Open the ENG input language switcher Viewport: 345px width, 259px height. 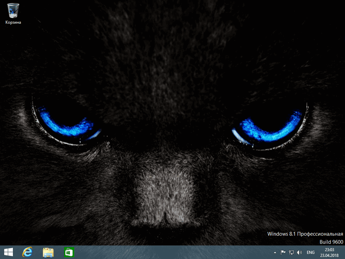[x=311, y=252]
